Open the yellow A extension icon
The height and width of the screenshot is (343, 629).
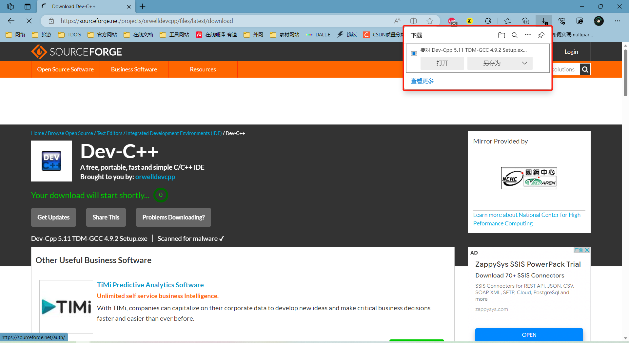coord(470,21)
